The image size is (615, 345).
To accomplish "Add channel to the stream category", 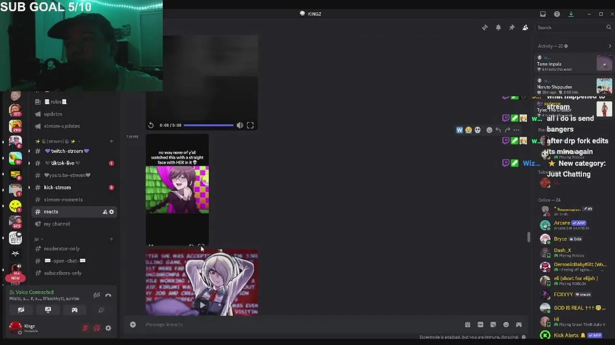I will click(111, 141).
